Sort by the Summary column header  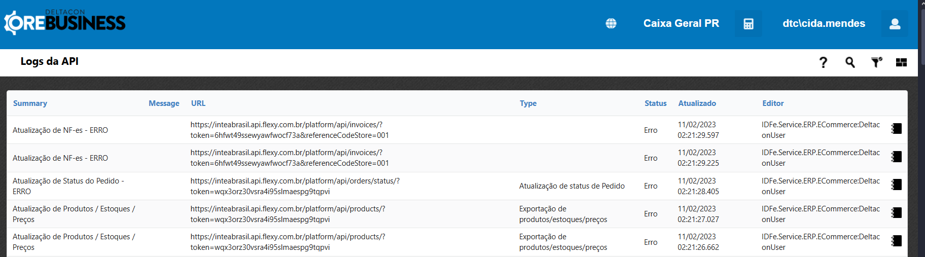point(30,103)
